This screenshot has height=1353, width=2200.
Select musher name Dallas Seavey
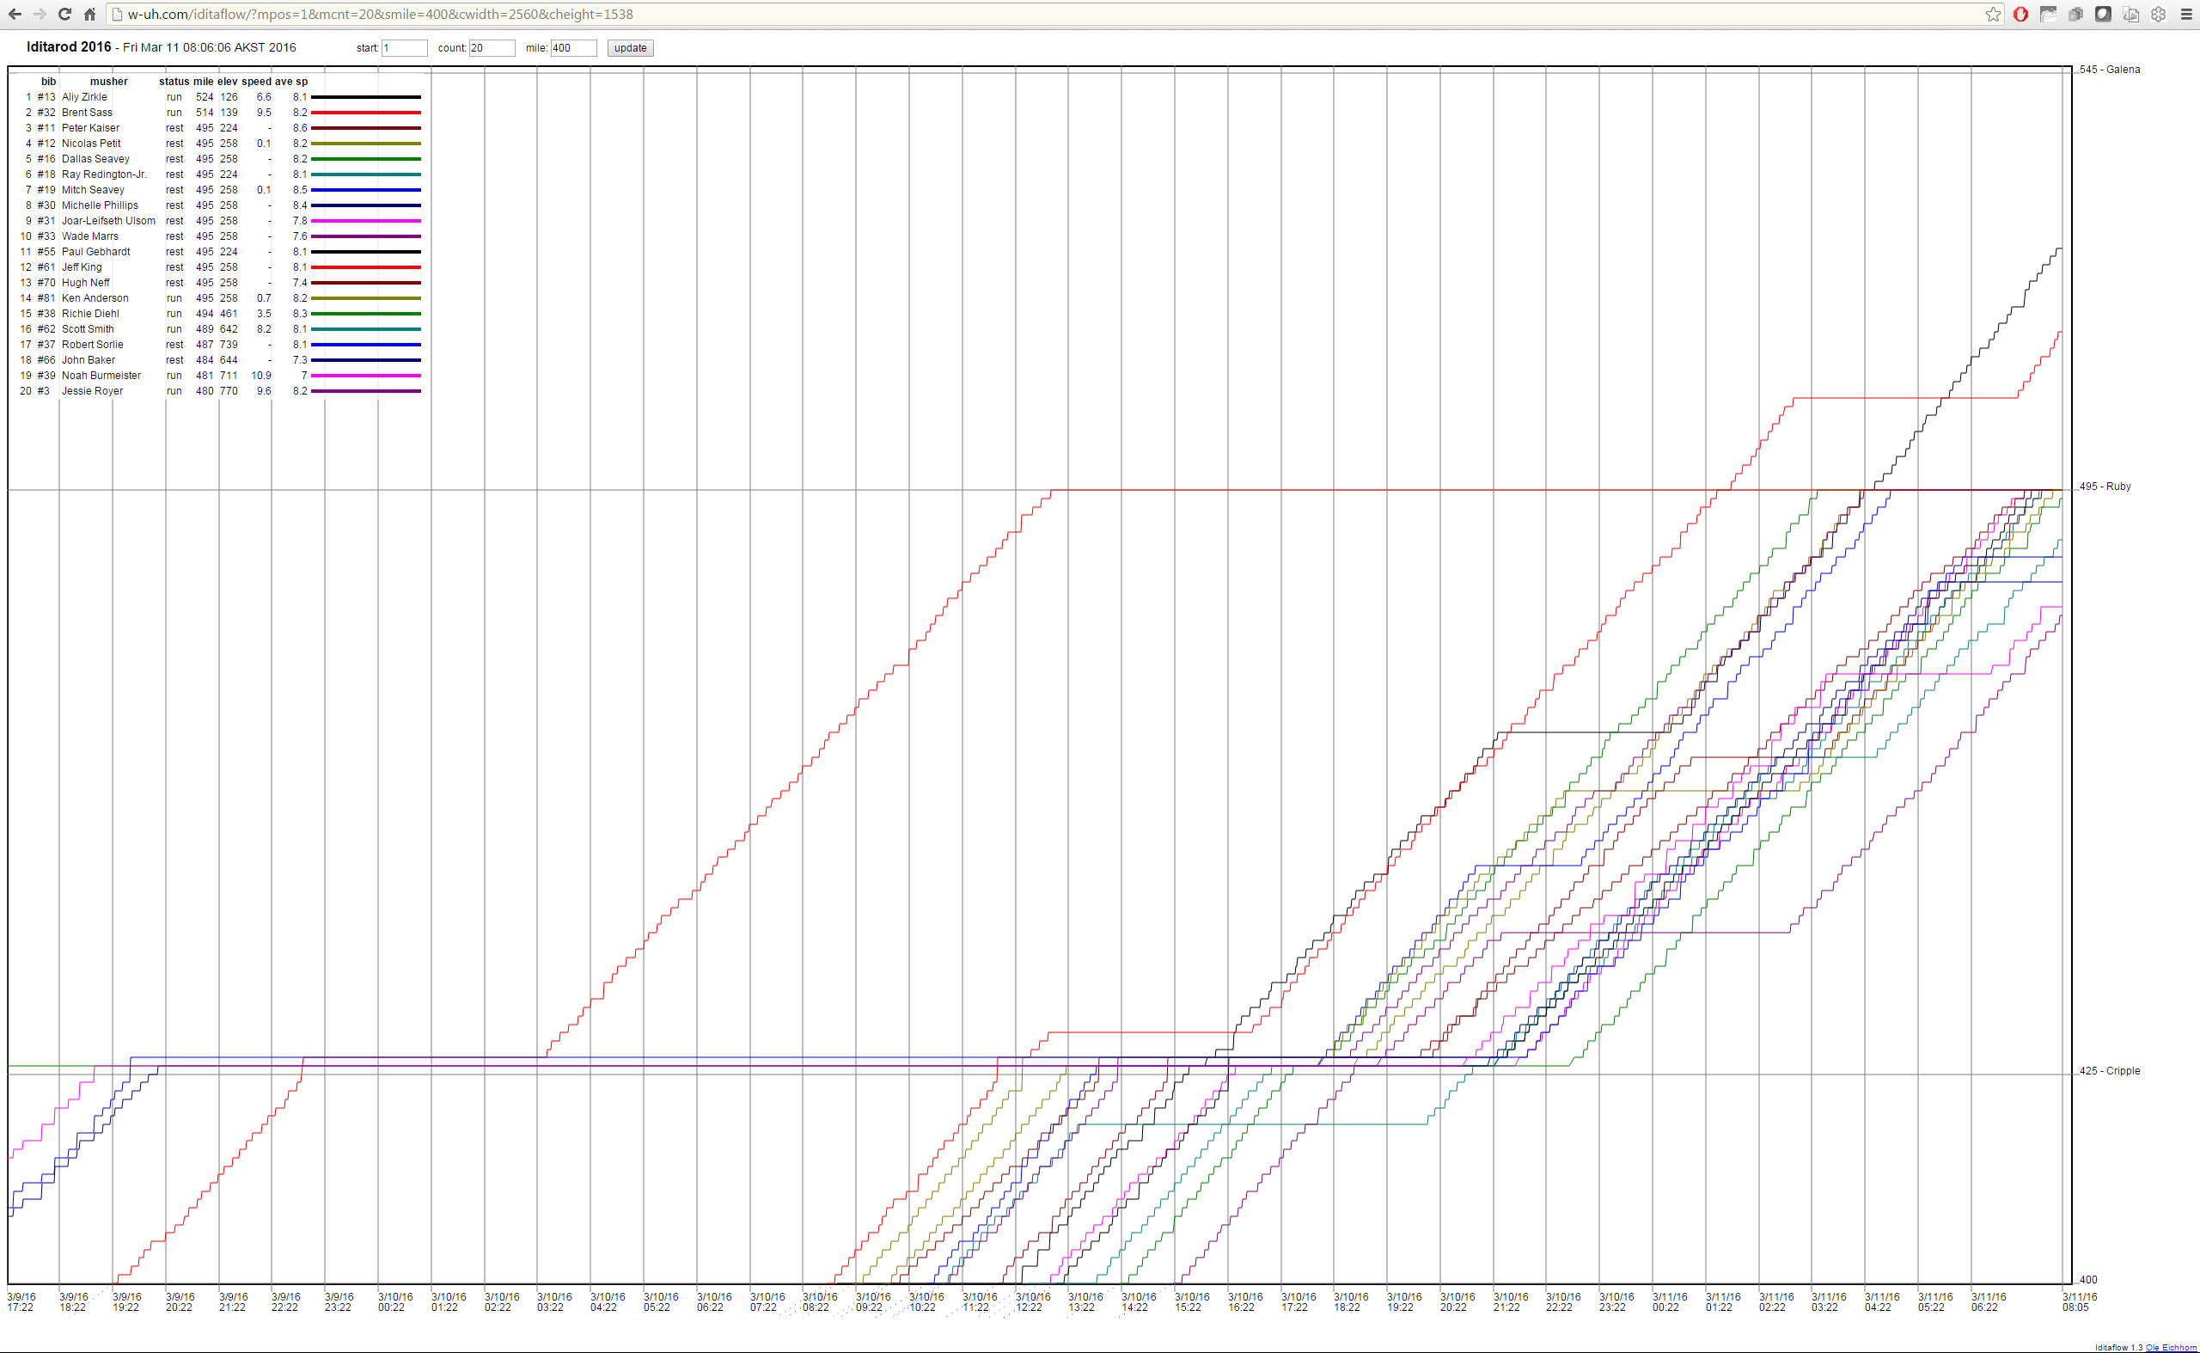[95, 159]
